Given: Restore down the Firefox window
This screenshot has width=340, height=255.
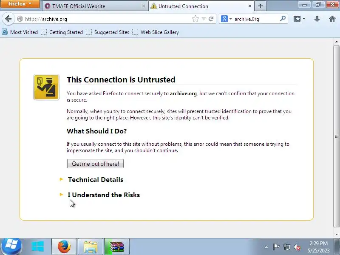Looking at the screenshot, I should coord(318,4).
